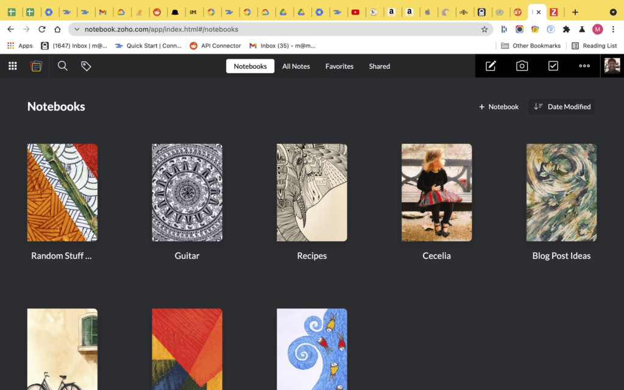This screenshot has width=624, height=390.
Task: Open the more options ellipsis menu
Action: click(584, 66)
